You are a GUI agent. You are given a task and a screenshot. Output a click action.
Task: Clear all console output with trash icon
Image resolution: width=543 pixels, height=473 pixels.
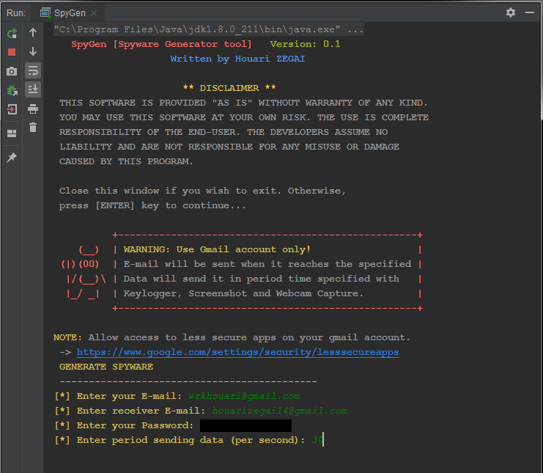pos(33,128)
